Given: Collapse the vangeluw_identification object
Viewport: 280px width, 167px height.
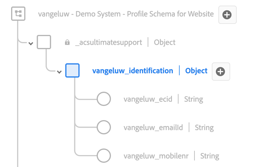Looking at the screenshot, I should (59, 72).
